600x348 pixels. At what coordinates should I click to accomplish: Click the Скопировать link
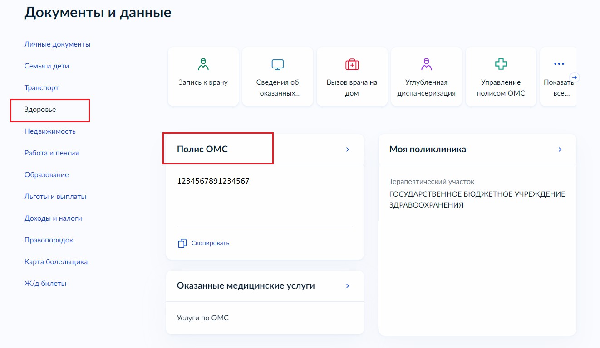210,243
